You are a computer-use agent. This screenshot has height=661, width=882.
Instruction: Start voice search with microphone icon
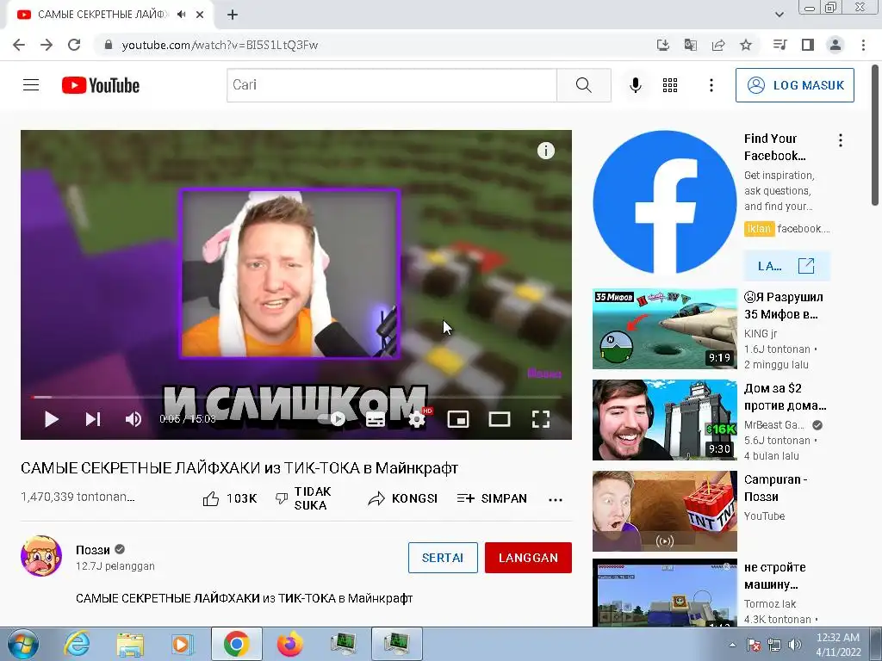point(635,85)
